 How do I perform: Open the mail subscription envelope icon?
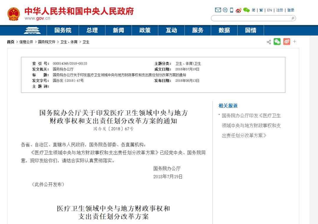218,10
